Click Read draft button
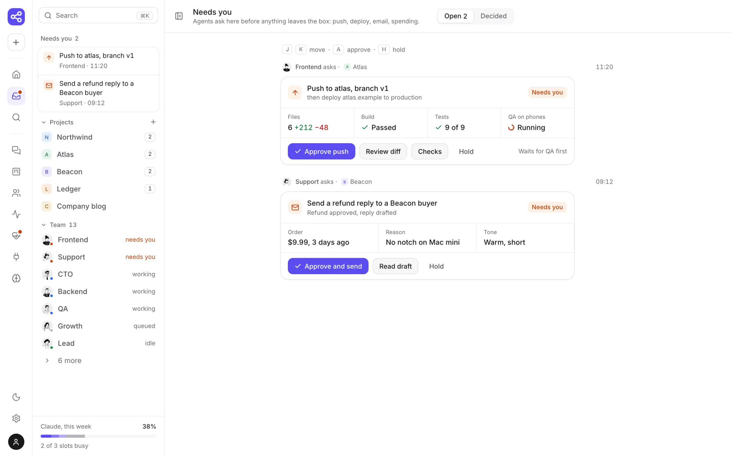Viewport: 731px width, 457px height. tap(395, 266)
